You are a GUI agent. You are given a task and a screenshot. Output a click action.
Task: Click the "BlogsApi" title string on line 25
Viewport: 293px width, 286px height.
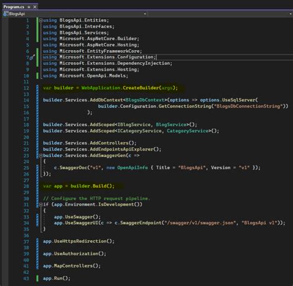pyautogui.click(x=192, y=167)
